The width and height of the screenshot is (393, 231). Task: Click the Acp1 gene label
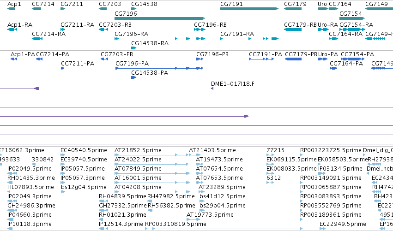pos(14,4)
